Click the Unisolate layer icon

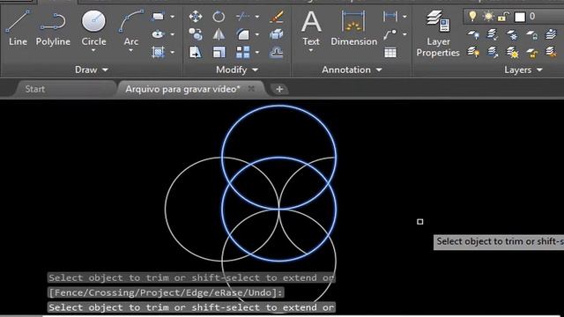(x=493, y=53)
